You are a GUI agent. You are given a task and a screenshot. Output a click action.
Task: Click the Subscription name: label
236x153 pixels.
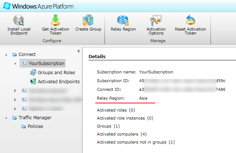pos(116,72)
